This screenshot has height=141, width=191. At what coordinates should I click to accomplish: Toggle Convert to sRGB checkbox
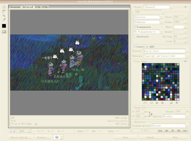(135, 46)
